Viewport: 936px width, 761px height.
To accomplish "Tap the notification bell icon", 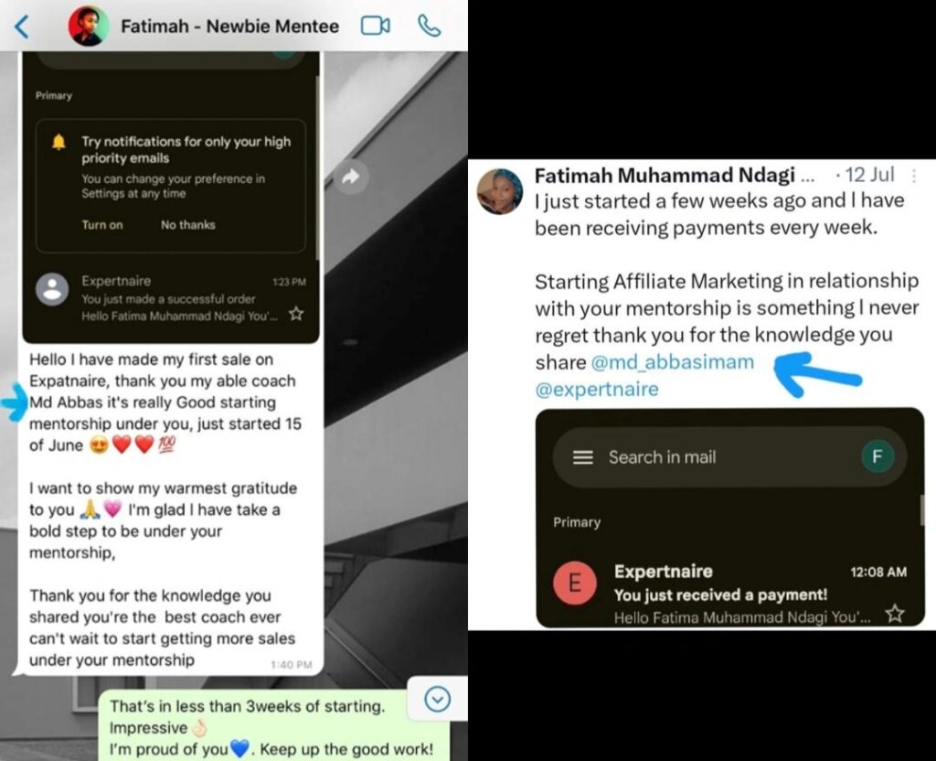I will [x=58, y=142].
